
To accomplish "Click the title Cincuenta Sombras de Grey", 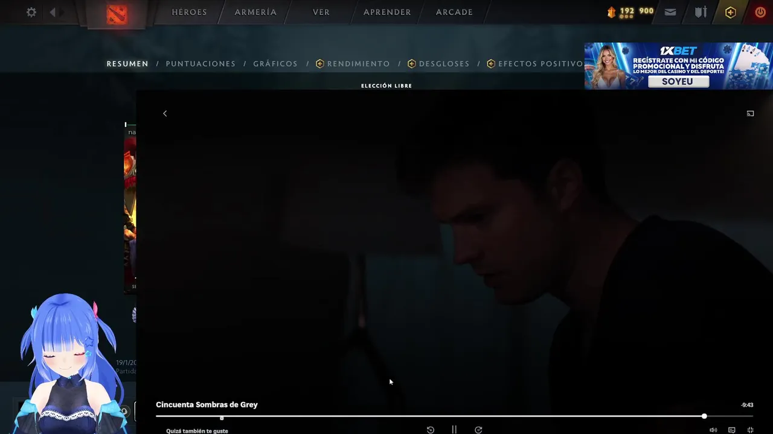I will click(x=207, y=404).
